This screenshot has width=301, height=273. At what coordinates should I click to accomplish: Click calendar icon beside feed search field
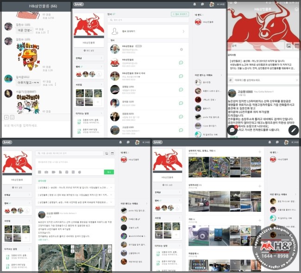click(x=113, y=153)
